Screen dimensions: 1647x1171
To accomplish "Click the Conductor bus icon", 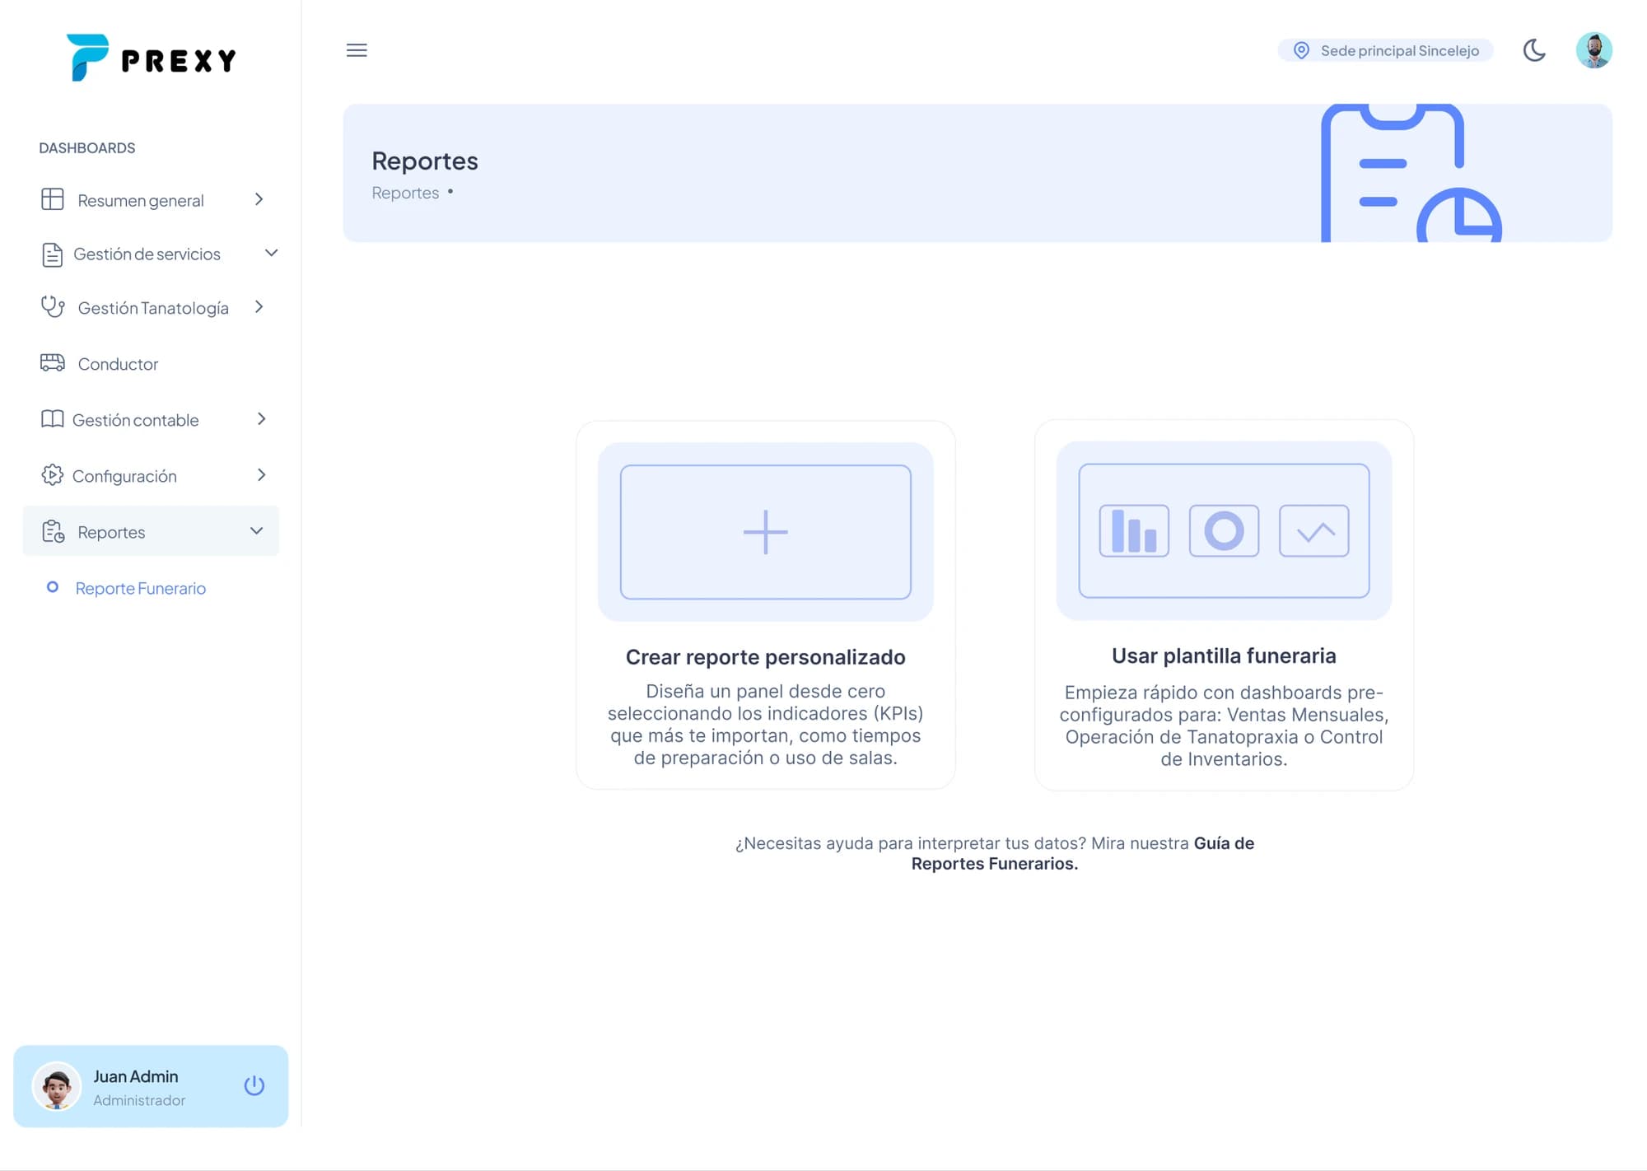I will coord(53,363).
